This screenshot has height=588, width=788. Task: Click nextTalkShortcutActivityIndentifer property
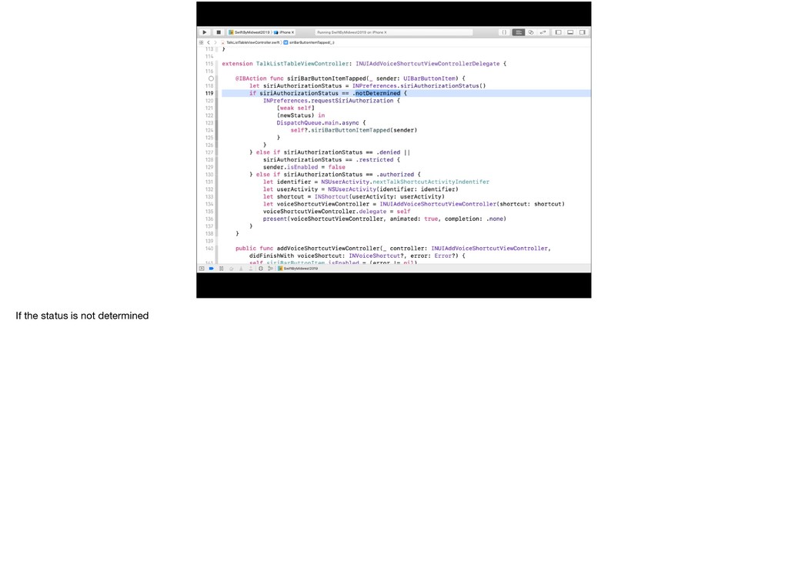pos(431,182)
